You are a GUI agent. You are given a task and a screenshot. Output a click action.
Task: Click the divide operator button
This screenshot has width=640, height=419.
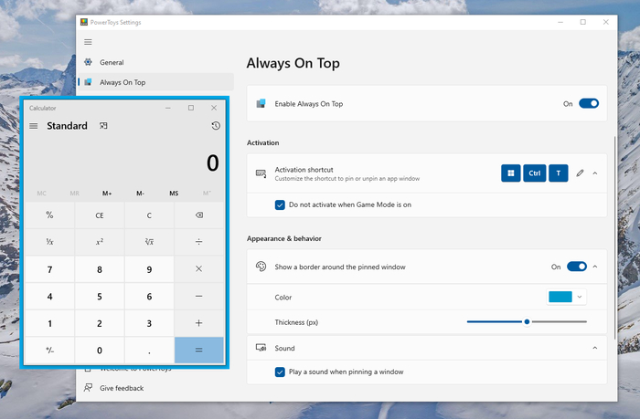coord(199,242)
